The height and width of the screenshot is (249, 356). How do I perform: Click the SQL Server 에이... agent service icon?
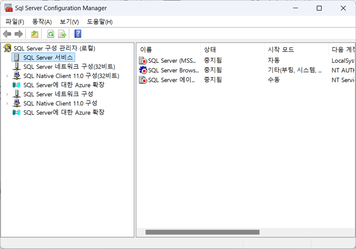click(x=143, y=80)
